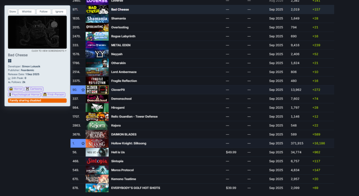Open Hirogami capsule image
This screenshot has height=196, width=359.
click(x=97, y=108)
